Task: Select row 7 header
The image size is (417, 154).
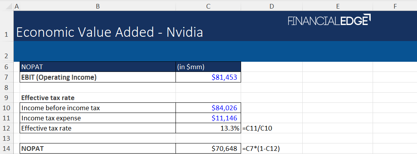Action: [7, 77]
